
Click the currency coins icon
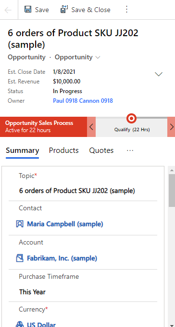20,325
